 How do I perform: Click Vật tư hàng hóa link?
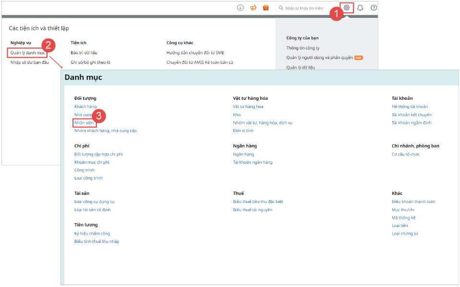pyautogui.click(x=248, y=107)
